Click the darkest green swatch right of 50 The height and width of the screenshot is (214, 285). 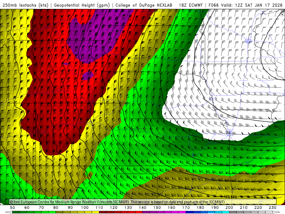[16, 212]
